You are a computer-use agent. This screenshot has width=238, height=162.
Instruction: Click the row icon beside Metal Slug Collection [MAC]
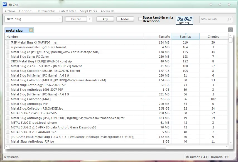[8, 99]
